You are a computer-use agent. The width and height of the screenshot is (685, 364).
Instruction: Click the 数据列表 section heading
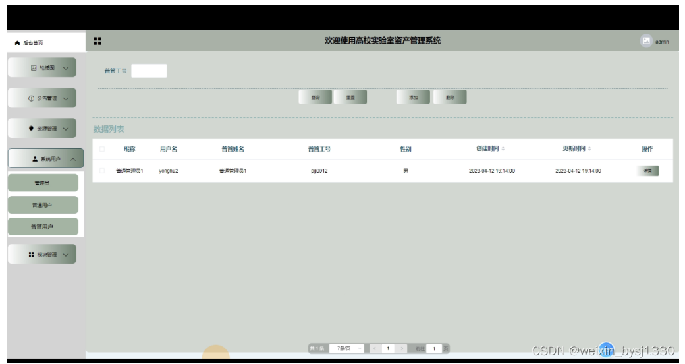point(109,129)
